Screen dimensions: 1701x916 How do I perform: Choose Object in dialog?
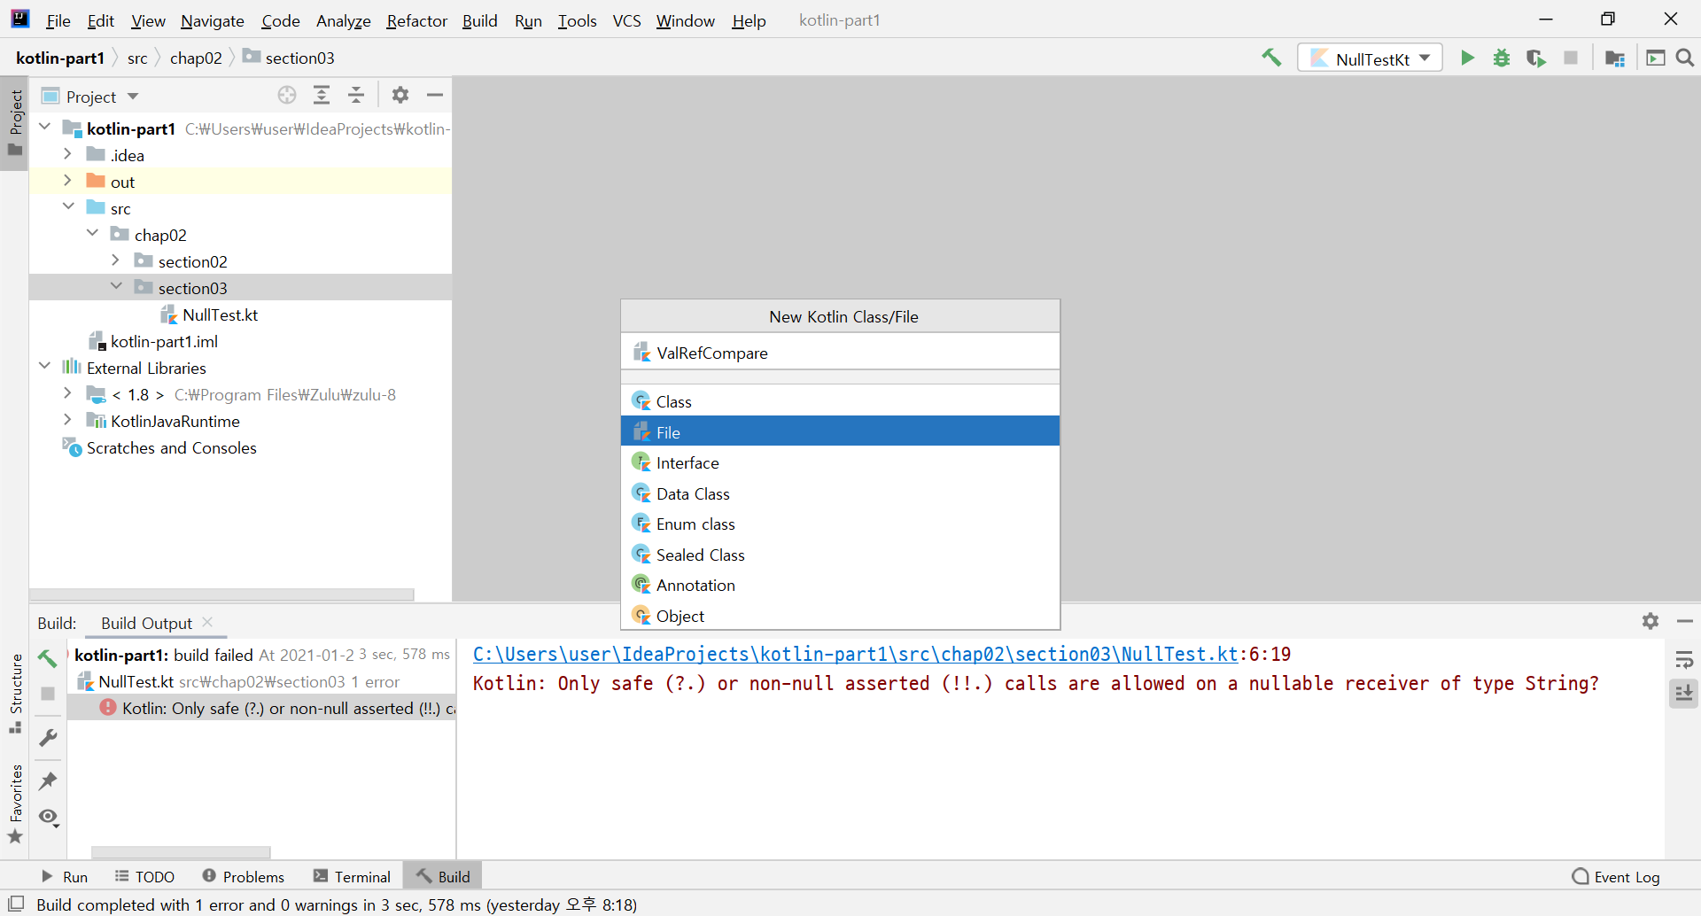click(840, 616)
